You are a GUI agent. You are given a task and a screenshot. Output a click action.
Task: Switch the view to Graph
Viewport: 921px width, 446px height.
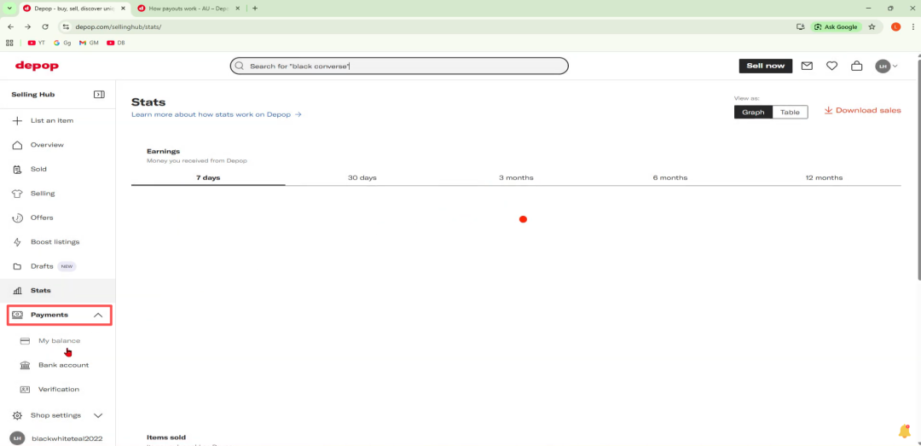click(x=753, y=113)
